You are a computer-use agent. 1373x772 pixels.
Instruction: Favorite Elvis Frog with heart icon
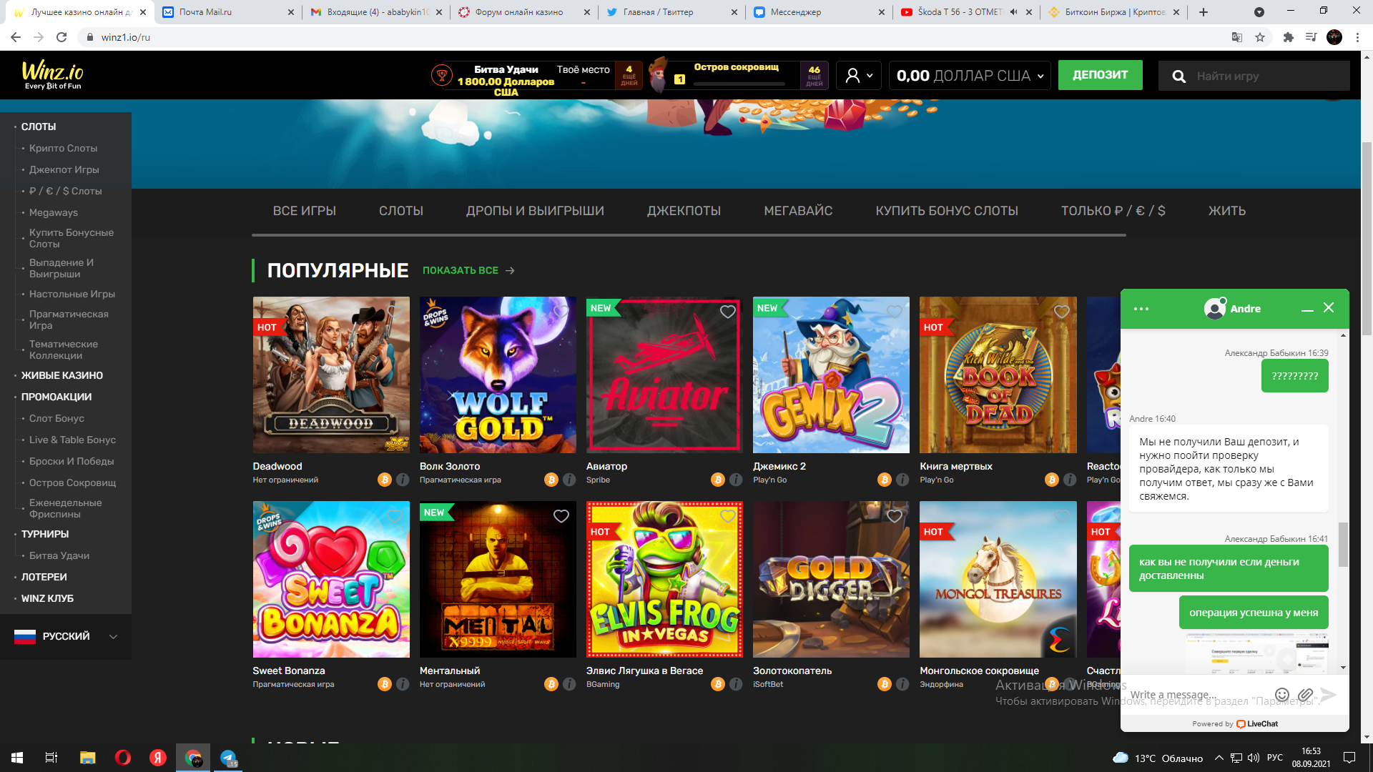pos(728,516)
